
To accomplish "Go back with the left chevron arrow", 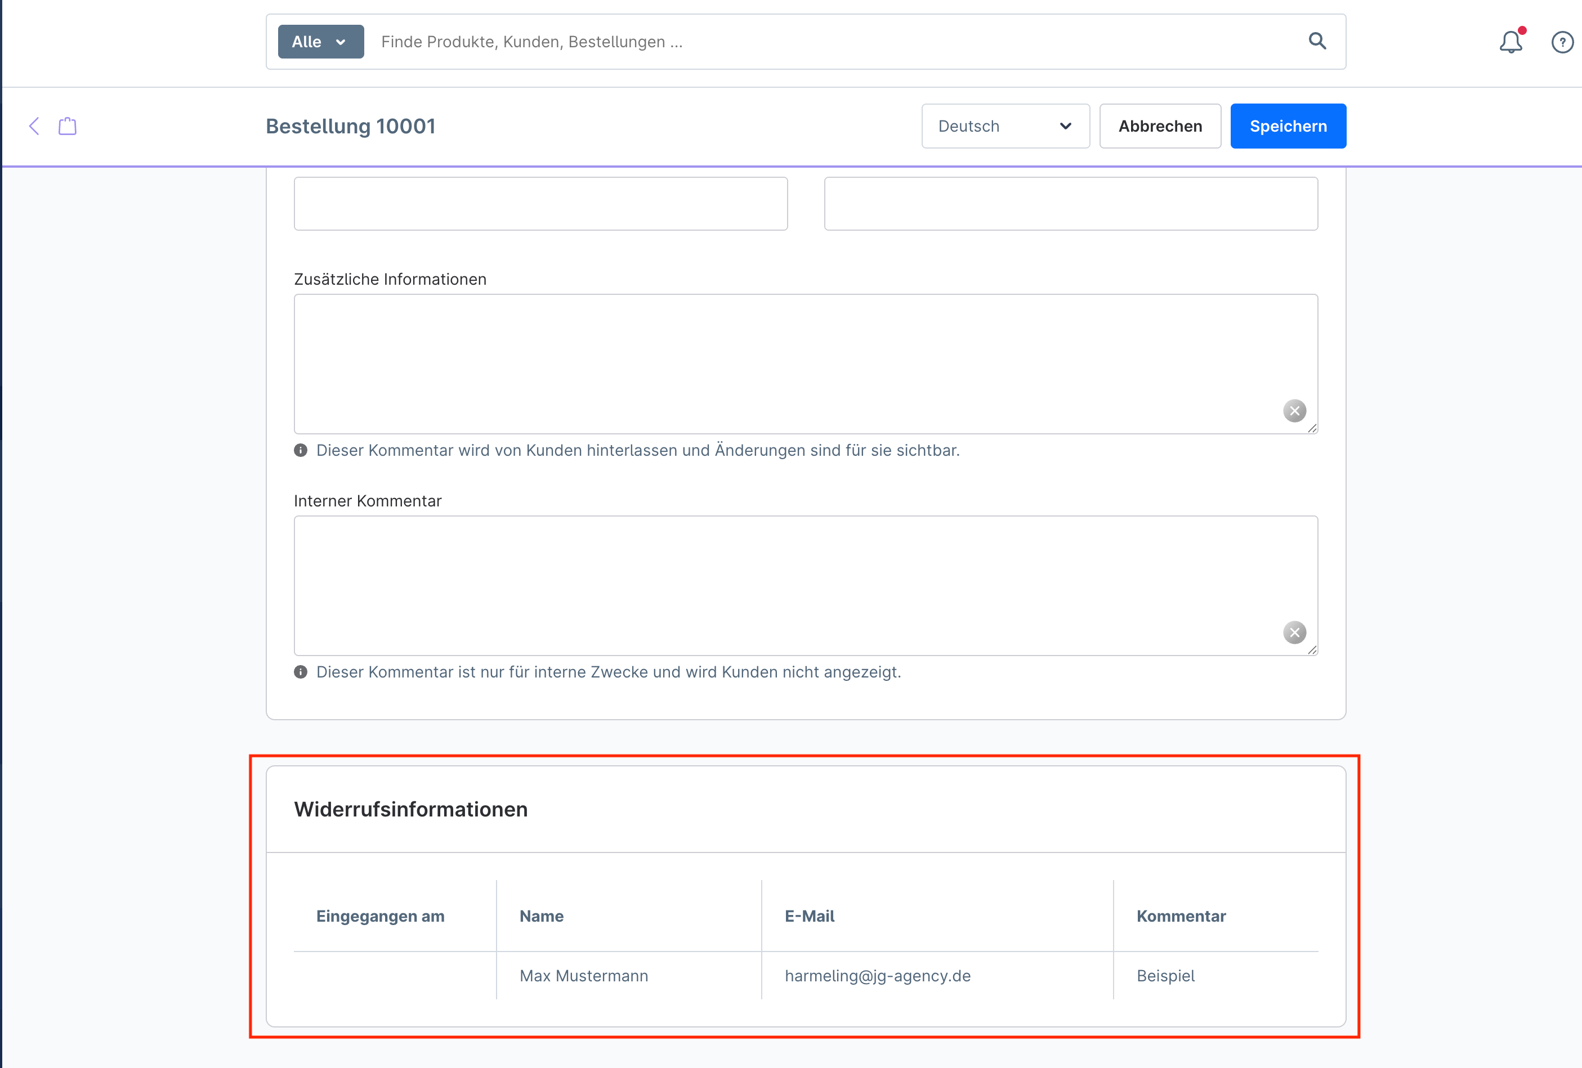I will 34,126.
